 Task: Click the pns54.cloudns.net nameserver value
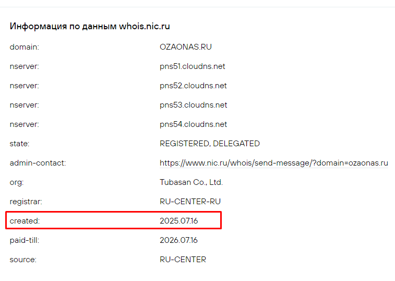click(x=193, y=124)
